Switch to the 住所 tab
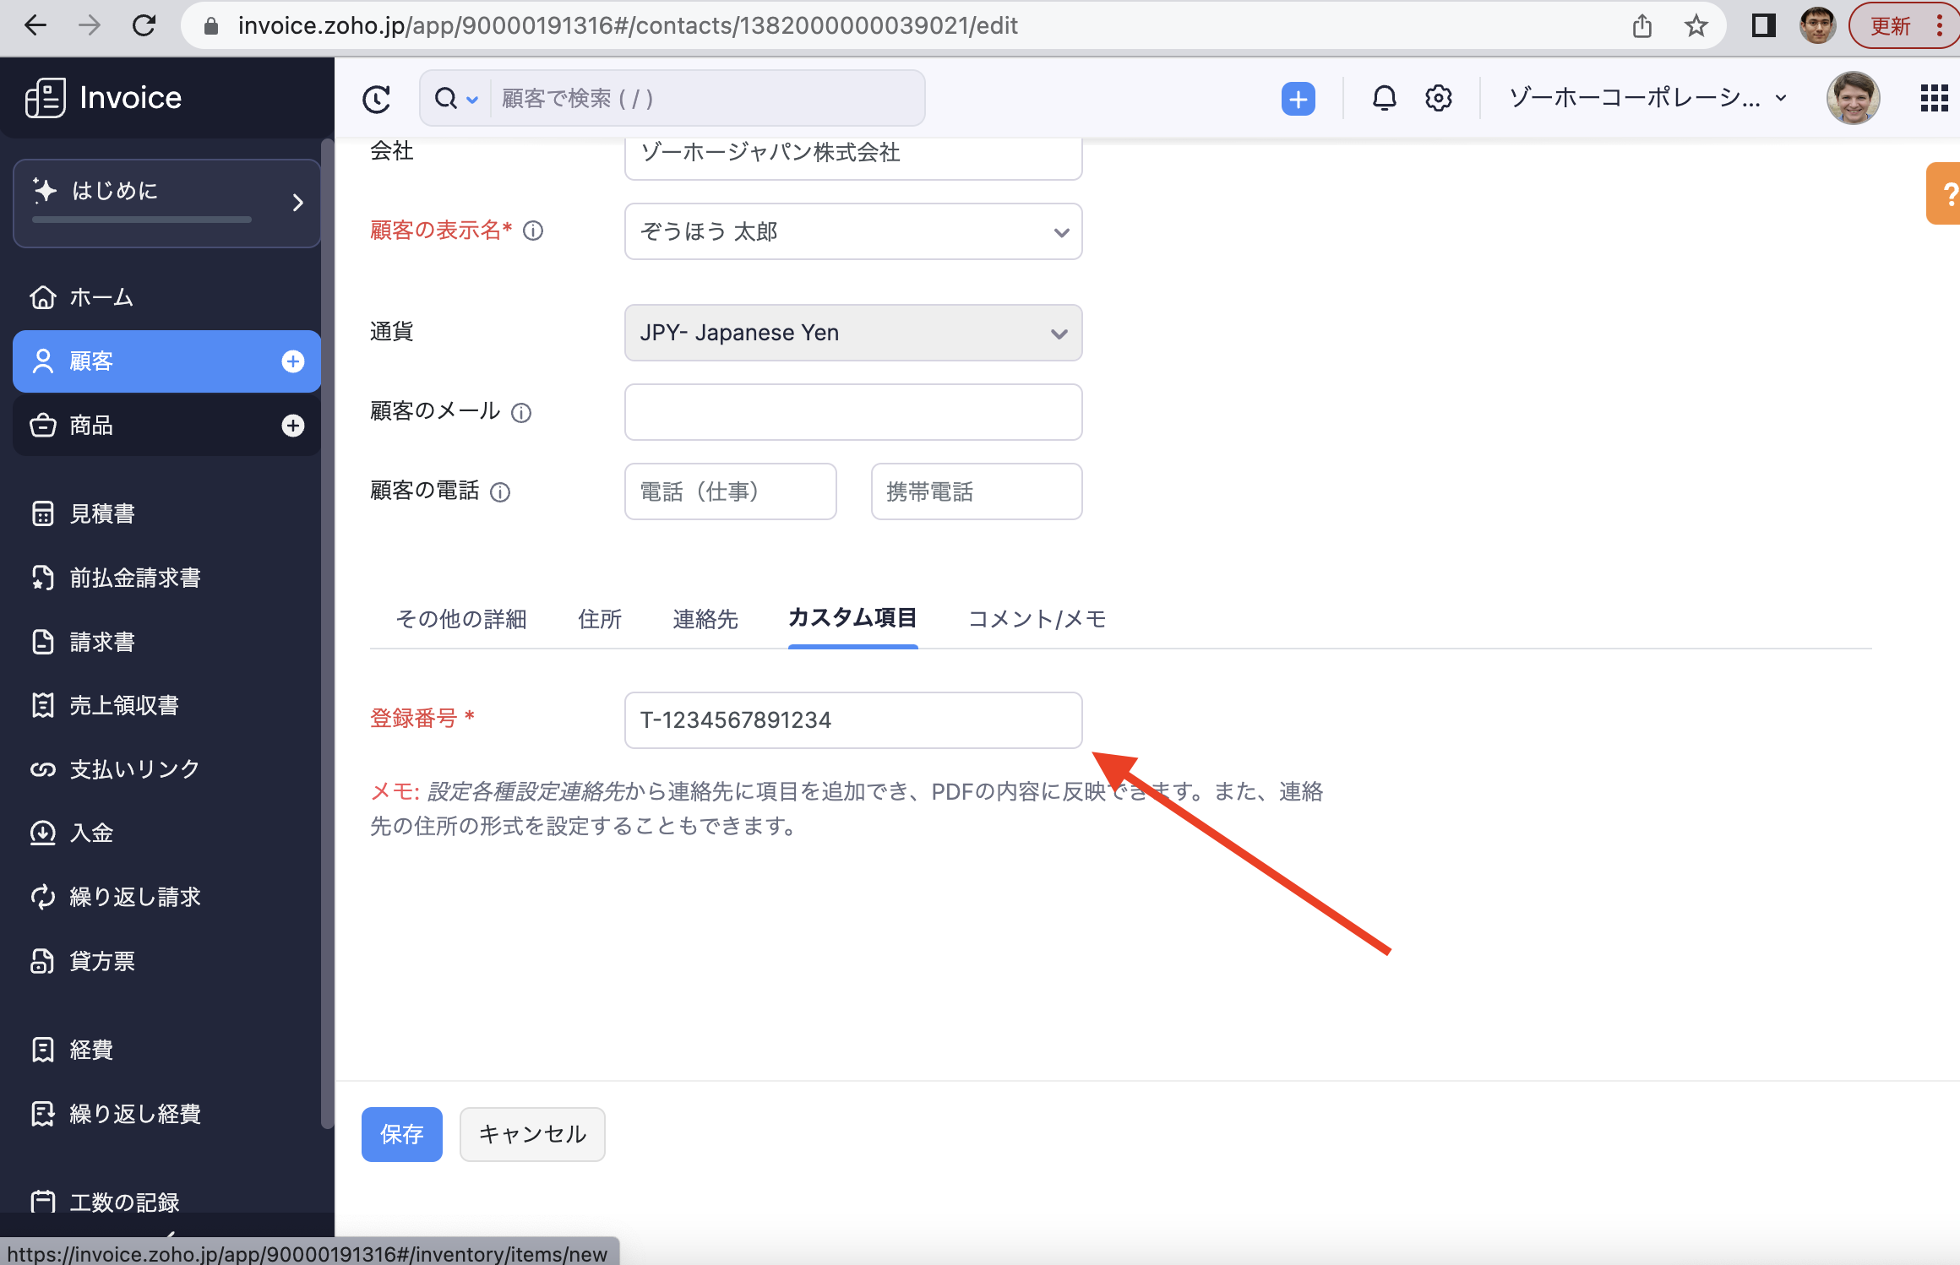1960x1265 pixels. pos(599,619)
